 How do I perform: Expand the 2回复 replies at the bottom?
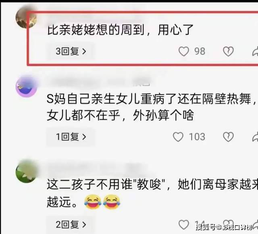click(x=71, y=225)
